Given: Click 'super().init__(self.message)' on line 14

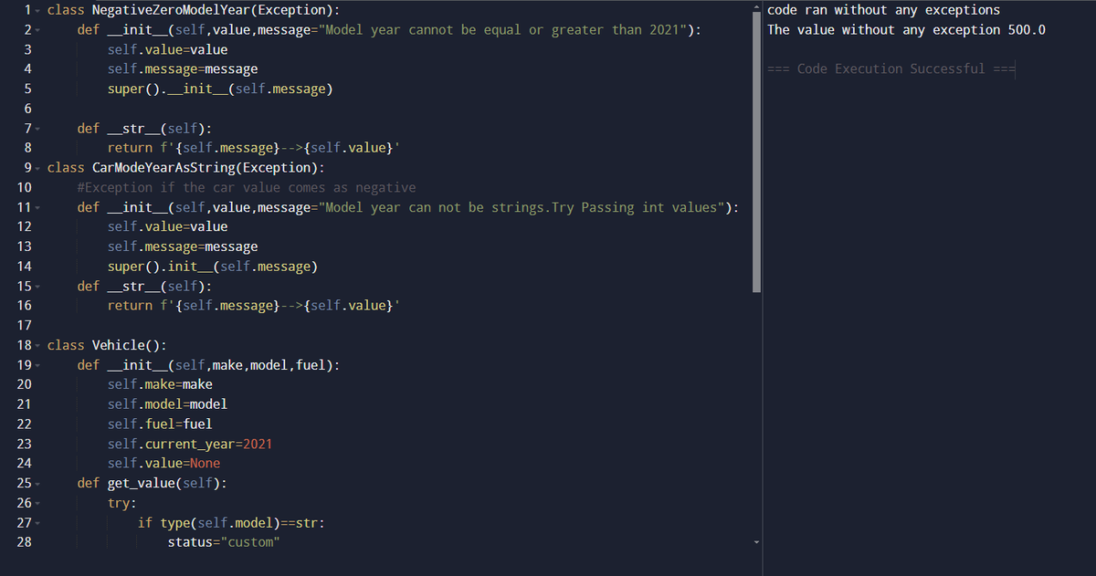Looking at the screenshot, I should (x=213, y=267).
